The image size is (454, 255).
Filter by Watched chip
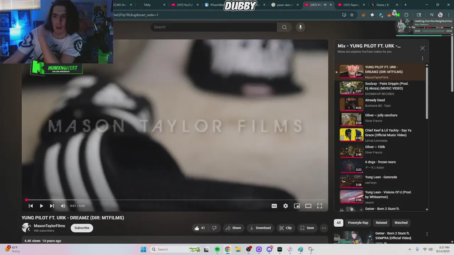point(401,223)
